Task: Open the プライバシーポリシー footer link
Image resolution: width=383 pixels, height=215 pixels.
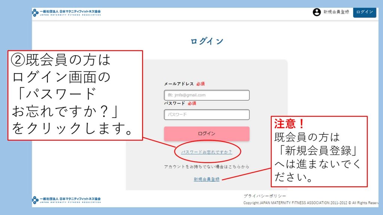Action: click(264, 196)
